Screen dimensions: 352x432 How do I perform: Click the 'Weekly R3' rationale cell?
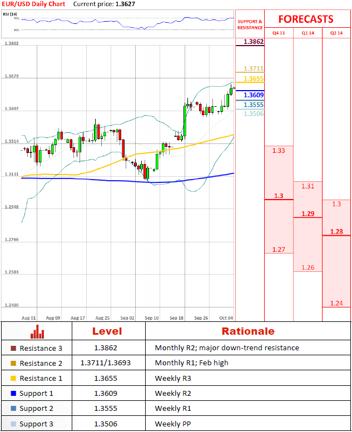(x=173, y=378)
